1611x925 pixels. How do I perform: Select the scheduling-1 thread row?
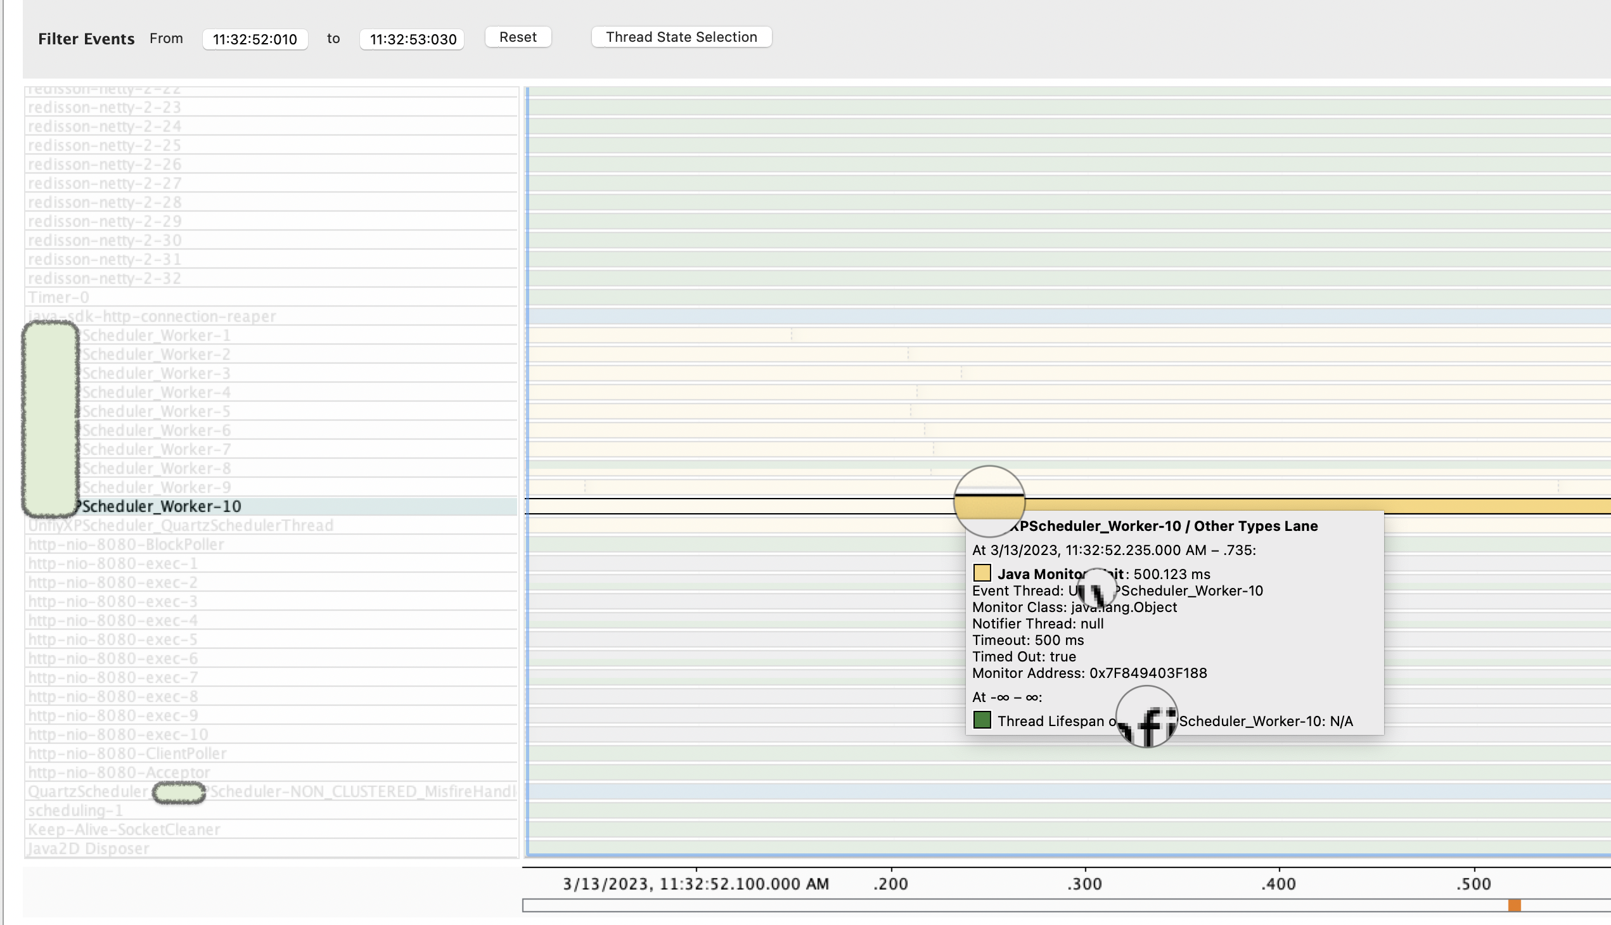(x=75, y=811)
